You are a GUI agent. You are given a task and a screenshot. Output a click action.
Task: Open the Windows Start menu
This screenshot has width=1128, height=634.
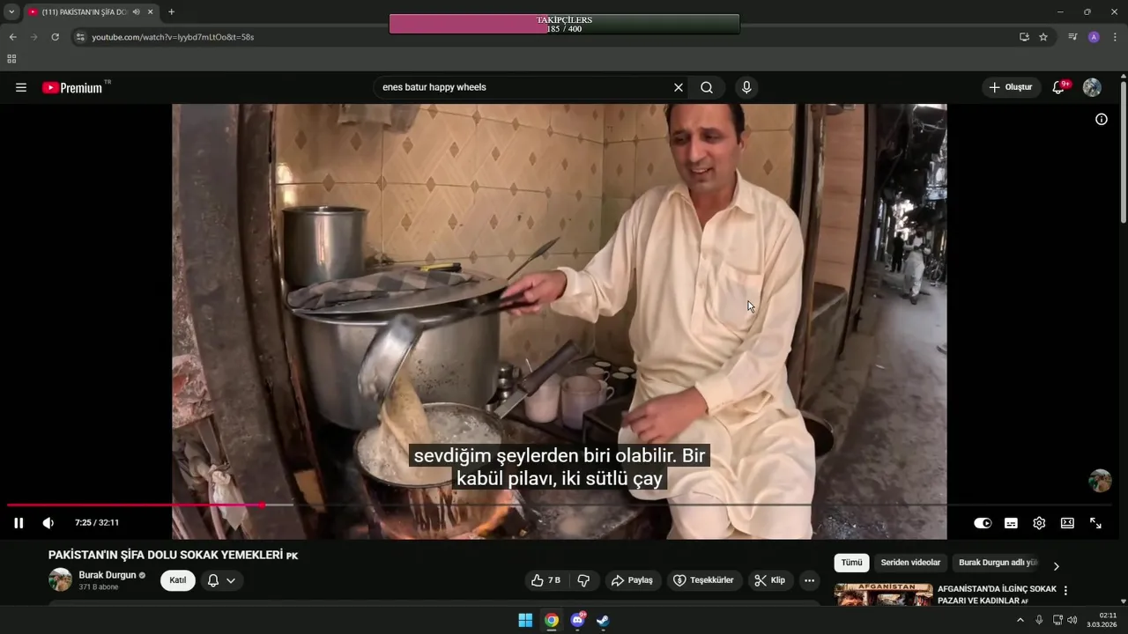pos(525,620)
